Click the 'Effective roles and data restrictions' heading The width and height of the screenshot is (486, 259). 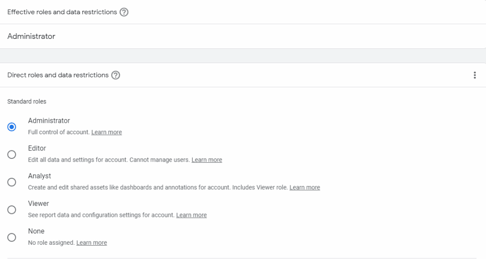coord(62,12)
